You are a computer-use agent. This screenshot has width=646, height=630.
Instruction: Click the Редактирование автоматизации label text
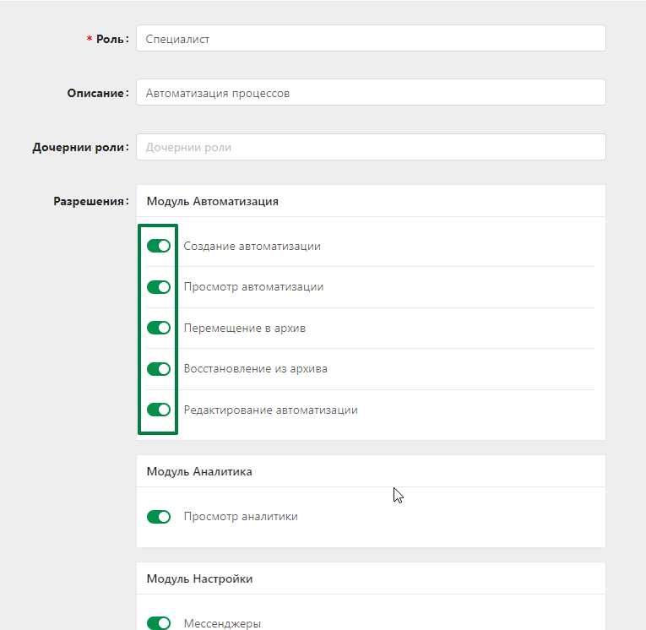[271, 410]
